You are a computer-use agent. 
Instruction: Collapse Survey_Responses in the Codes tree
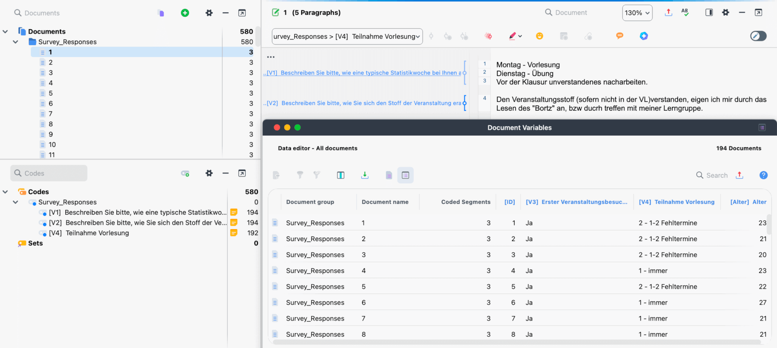pos(16,202)
